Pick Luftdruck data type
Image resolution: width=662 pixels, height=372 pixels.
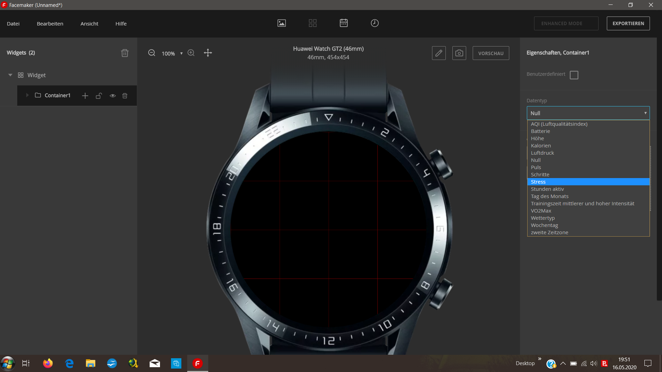point(588,153)
